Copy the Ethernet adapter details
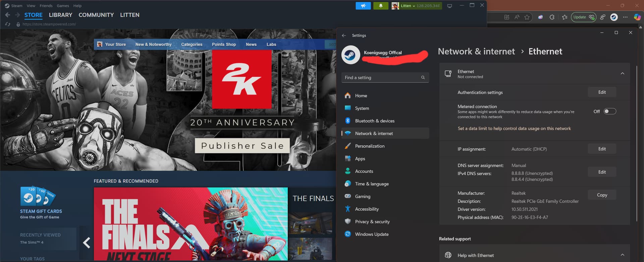 (602, 195)
